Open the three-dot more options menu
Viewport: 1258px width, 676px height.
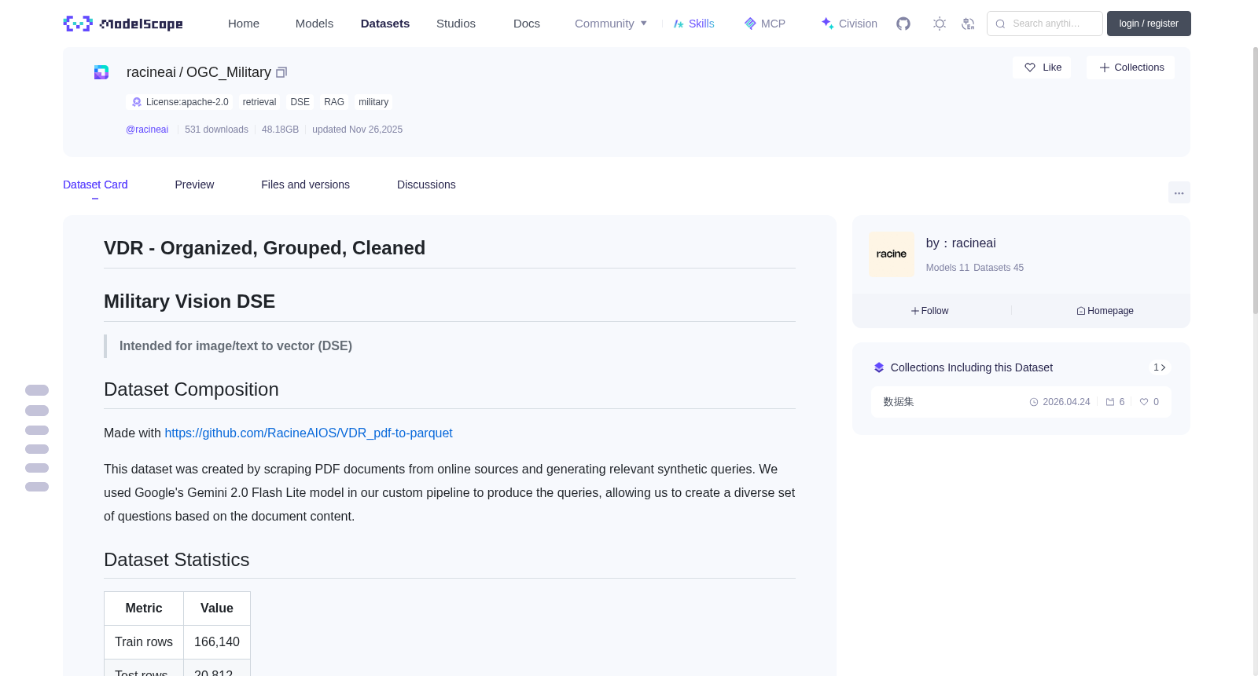[x=1179, y=192]
